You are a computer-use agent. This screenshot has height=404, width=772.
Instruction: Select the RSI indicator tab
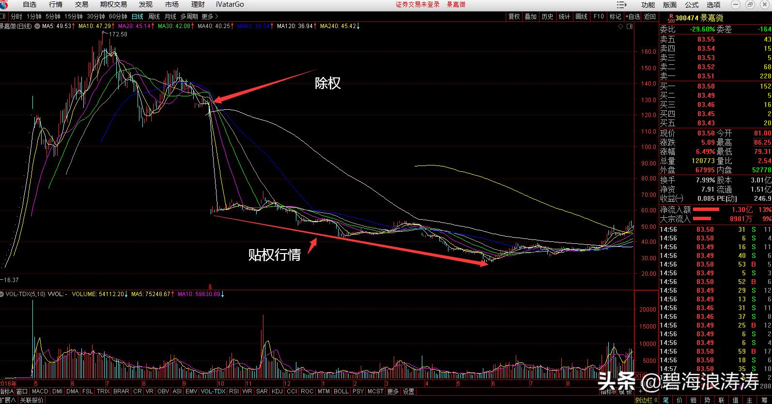pyautogui.click(x=234, y=391)
